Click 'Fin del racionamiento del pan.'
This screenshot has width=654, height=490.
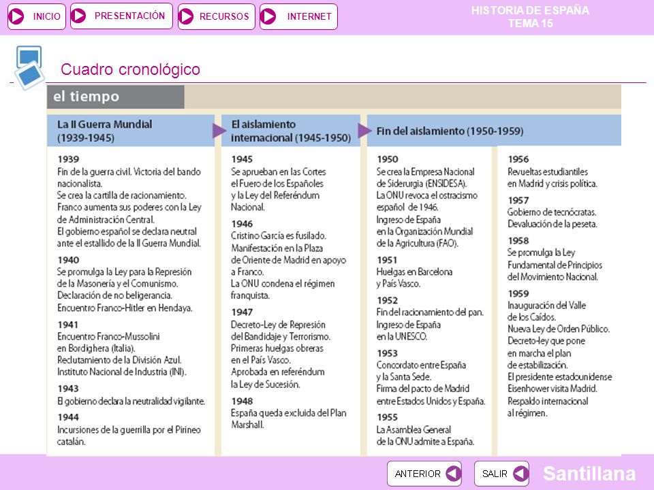[430, 312]
